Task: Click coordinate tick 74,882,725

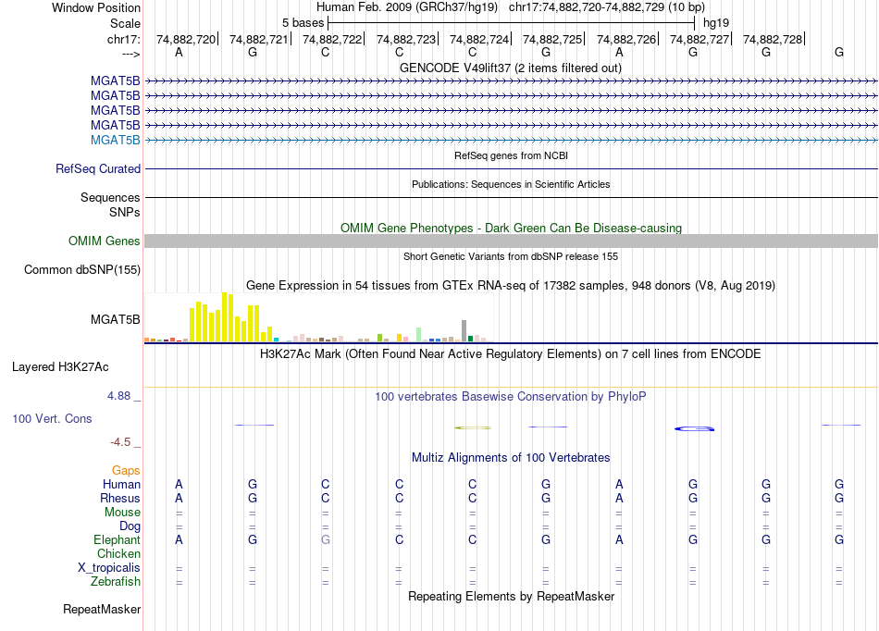Action: (x=552, y=39)
